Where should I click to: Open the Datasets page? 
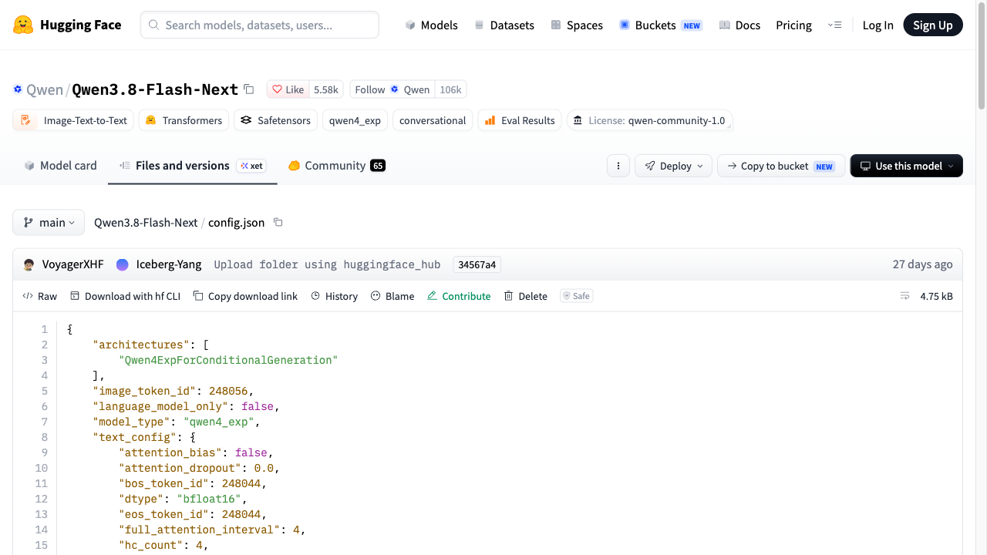(x=504, y=25)
